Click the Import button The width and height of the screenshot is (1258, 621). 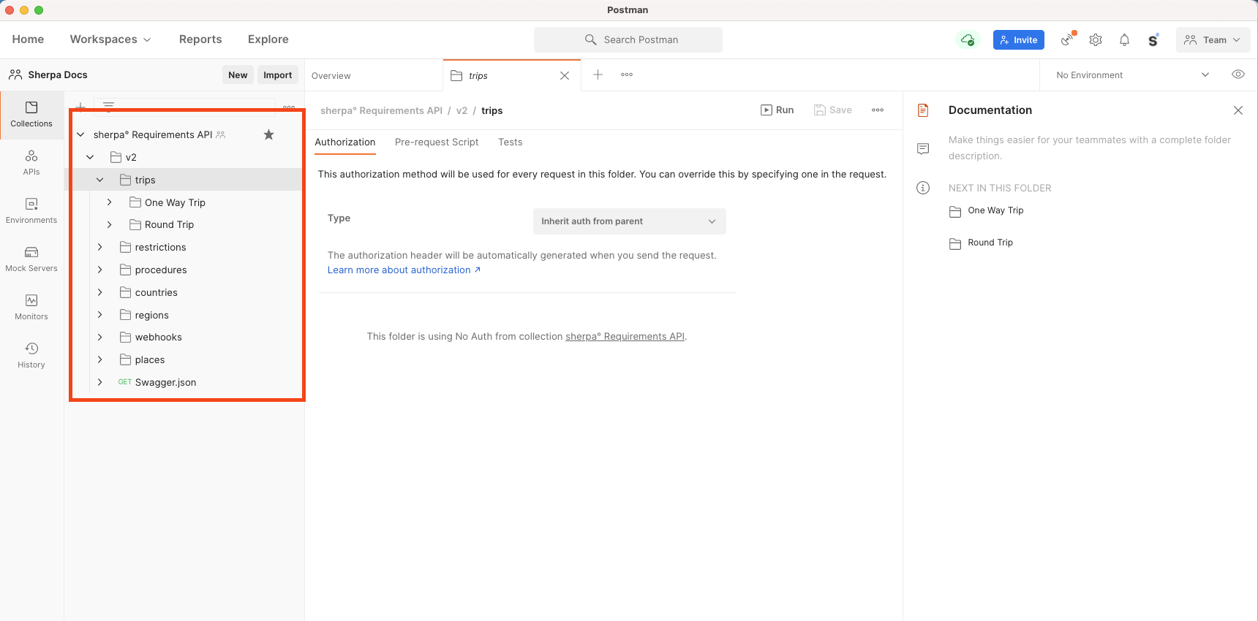click(x=278, y=75)
